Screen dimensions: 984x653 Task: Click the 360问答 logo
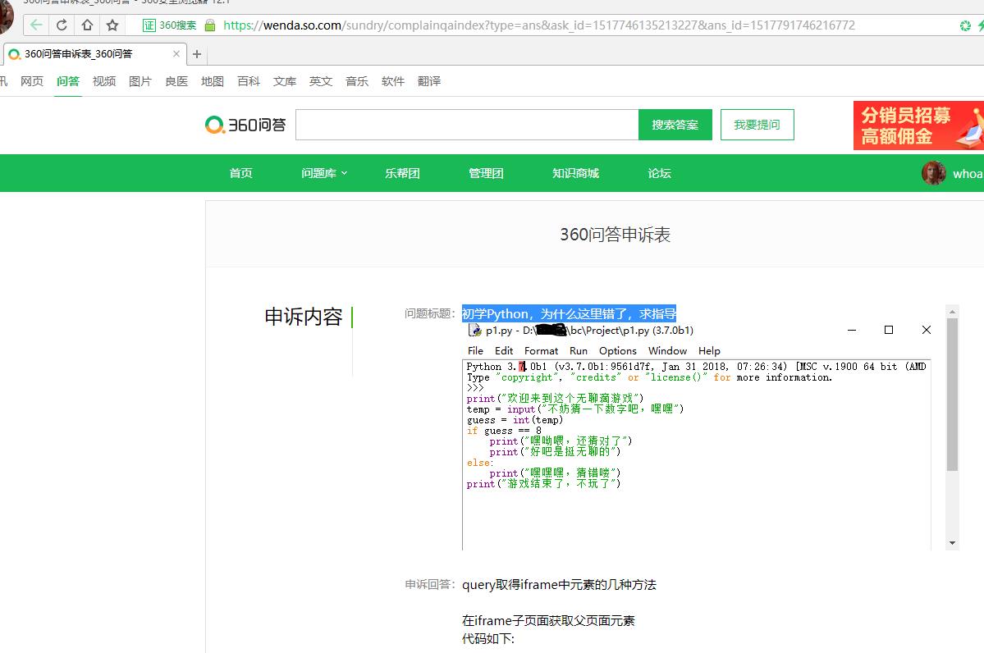tap(245, 125)
